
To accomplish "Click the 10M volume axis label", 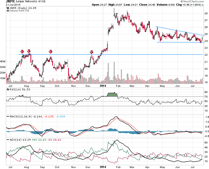I will (3, 78).
